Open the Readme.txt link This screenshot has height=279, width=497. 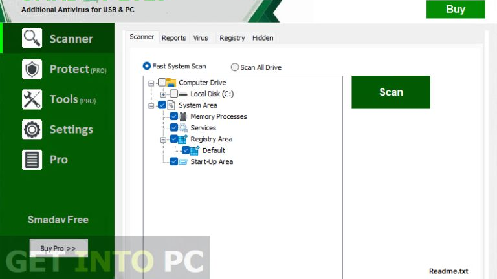(x=448, y=271)
